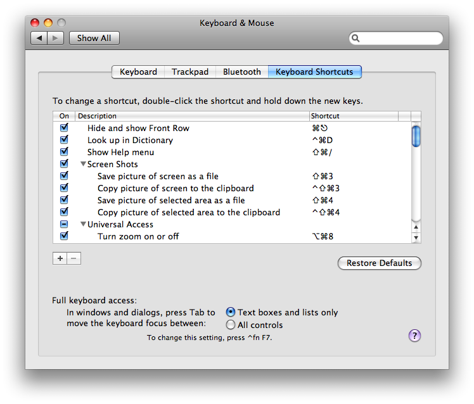
Task: Click the back navigation arrow
Action: click(39, 38)
